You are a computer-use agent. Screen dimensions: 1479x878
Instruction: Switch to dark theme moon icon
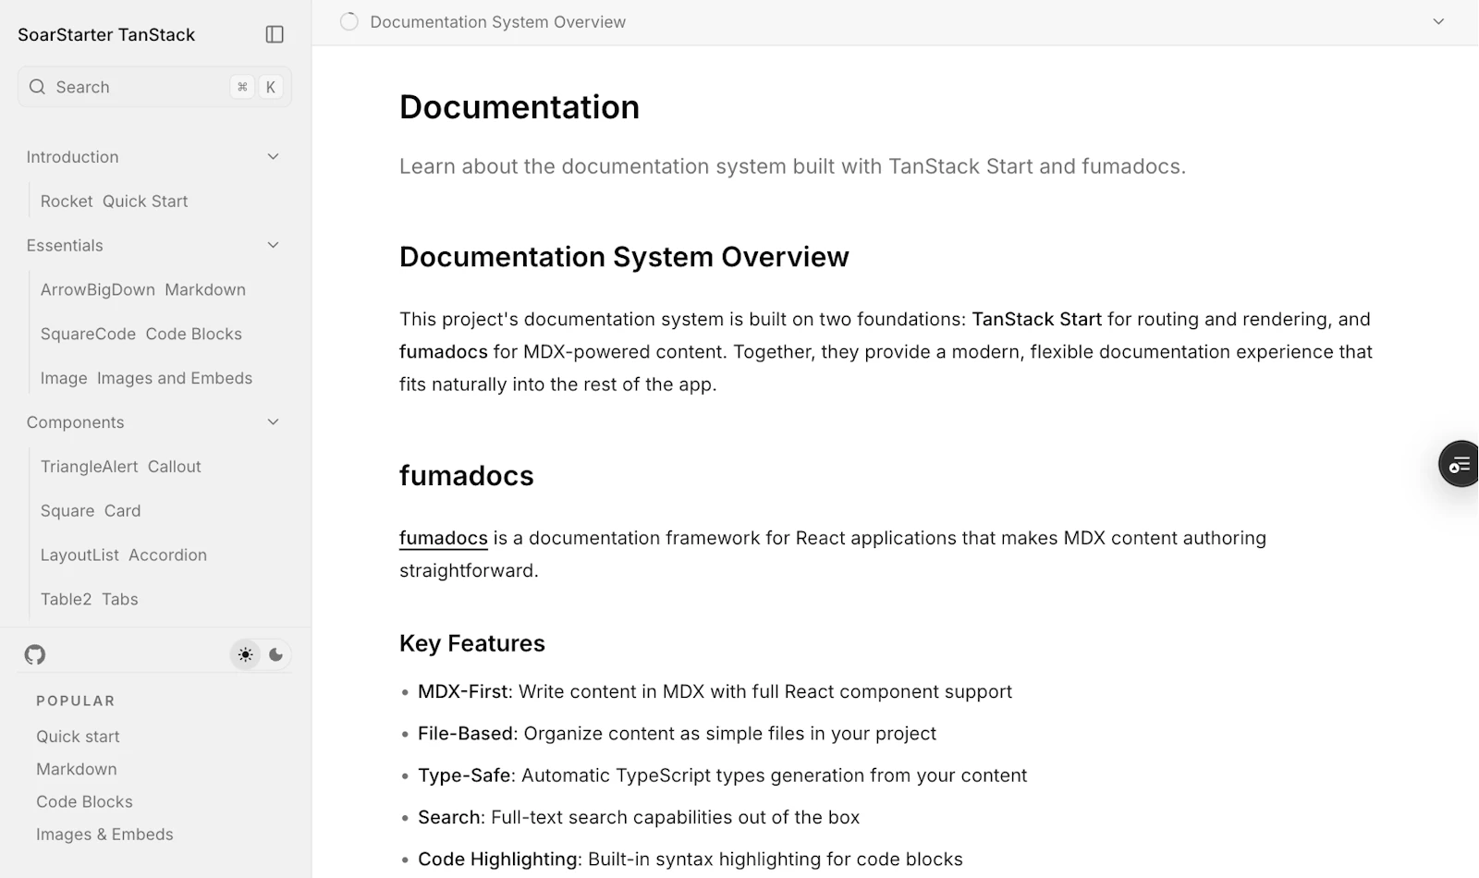[275, 654]
